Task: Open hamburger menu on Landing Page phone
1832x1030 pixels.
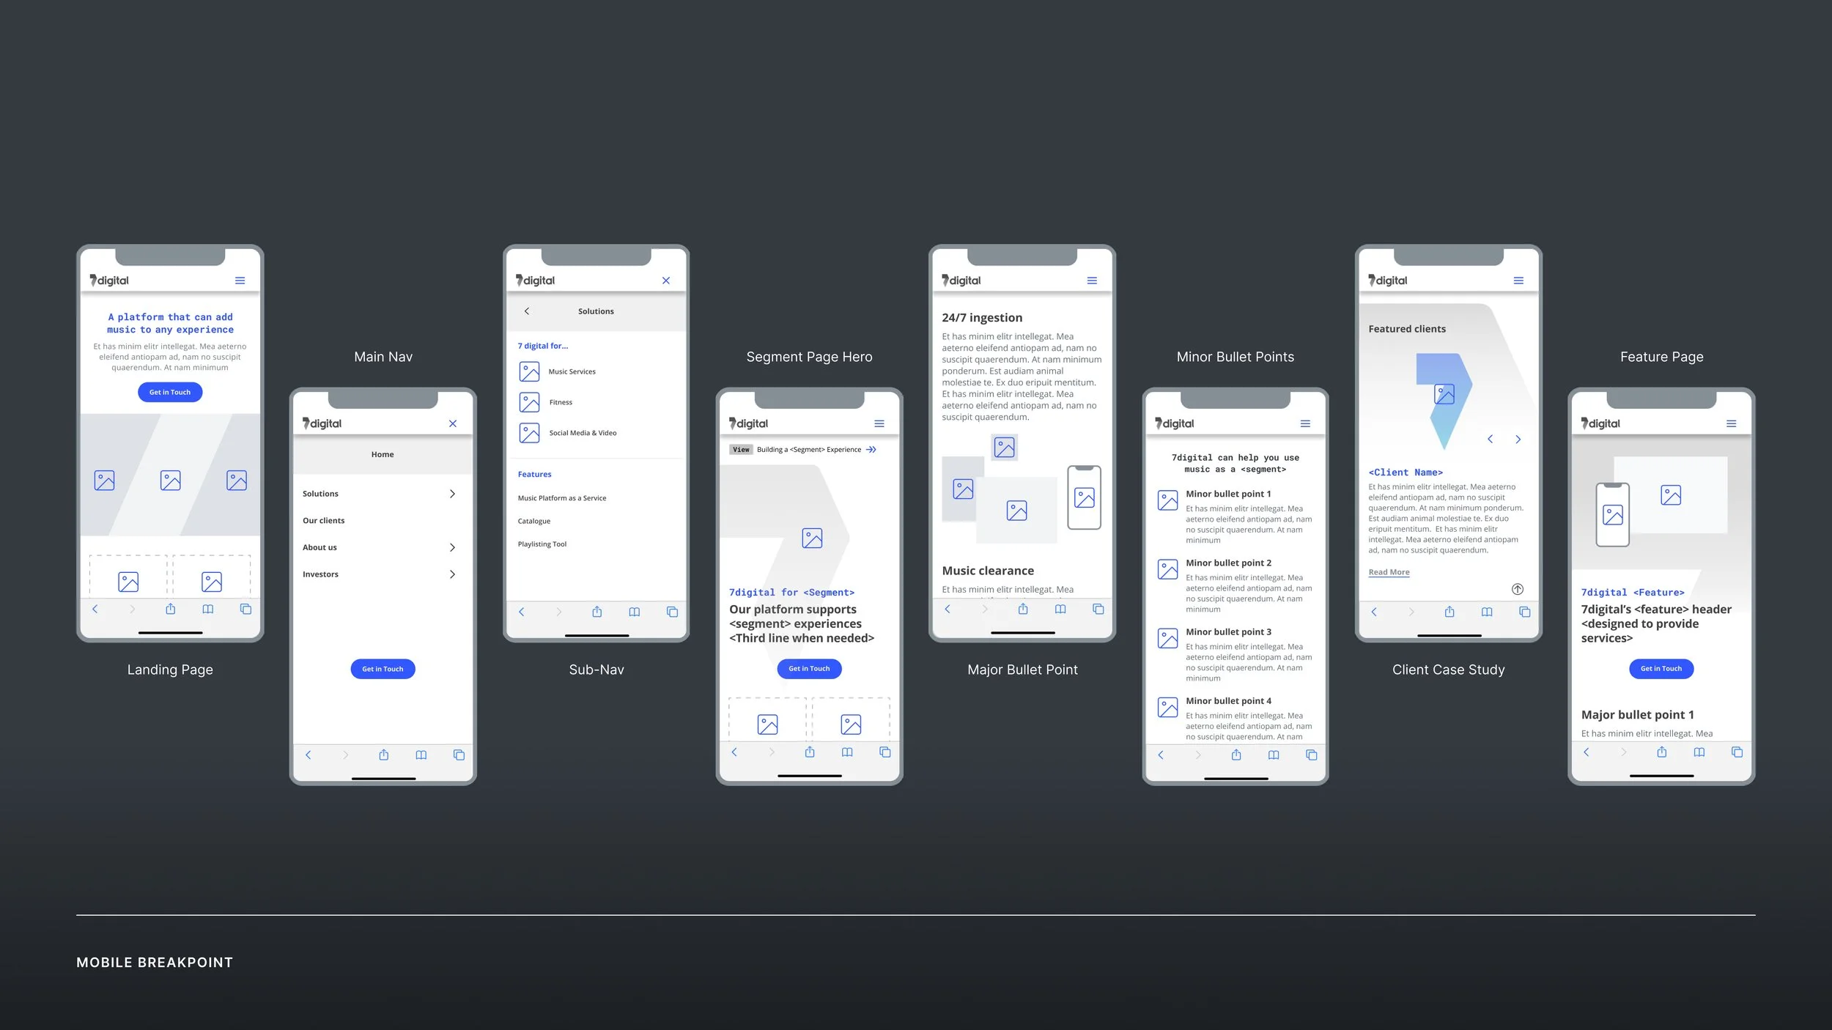Action: point(240,281)
